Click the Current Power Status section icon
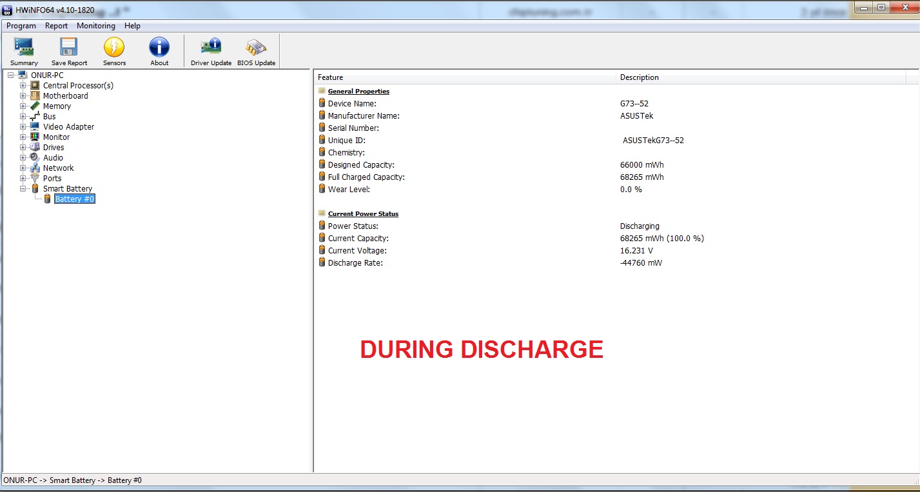 pos(322,213)
